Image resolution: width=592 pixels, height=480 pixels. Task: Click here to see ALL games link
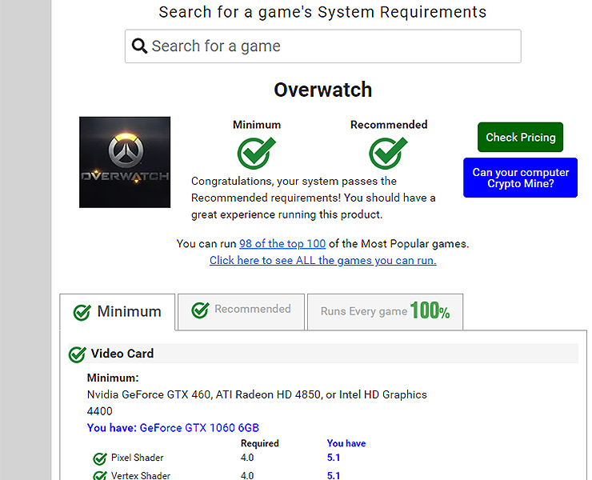coord(323,260)
